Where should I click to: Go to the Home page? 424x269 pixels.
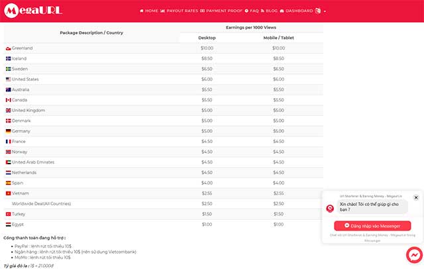click(x=149, y=11)
